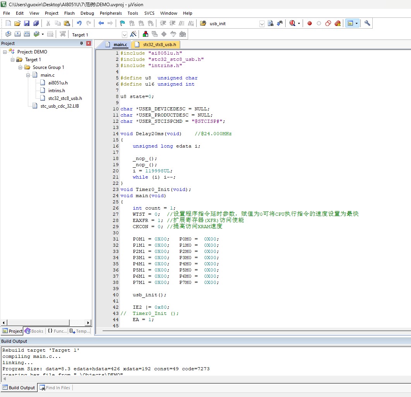Viewport: 411px width, 397px height.
Task: Unindent selected lines icon
Action: pyautogui.click(x=172, y=23)
